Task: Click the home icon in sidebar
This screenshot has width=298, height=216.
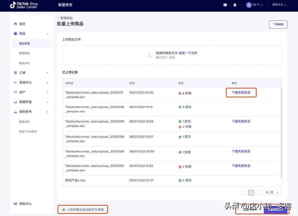Action: [15, 24]
